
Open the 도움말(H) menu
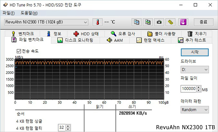point(29,13)
